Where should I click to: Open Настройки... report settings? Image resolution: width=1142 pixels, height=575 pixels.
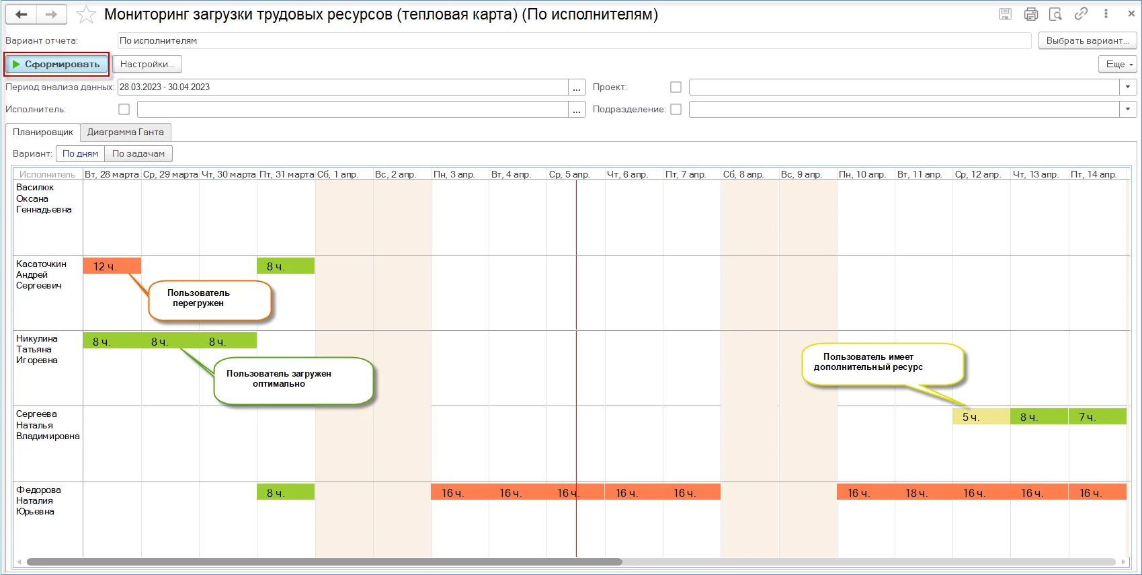(x=147, y=64)
